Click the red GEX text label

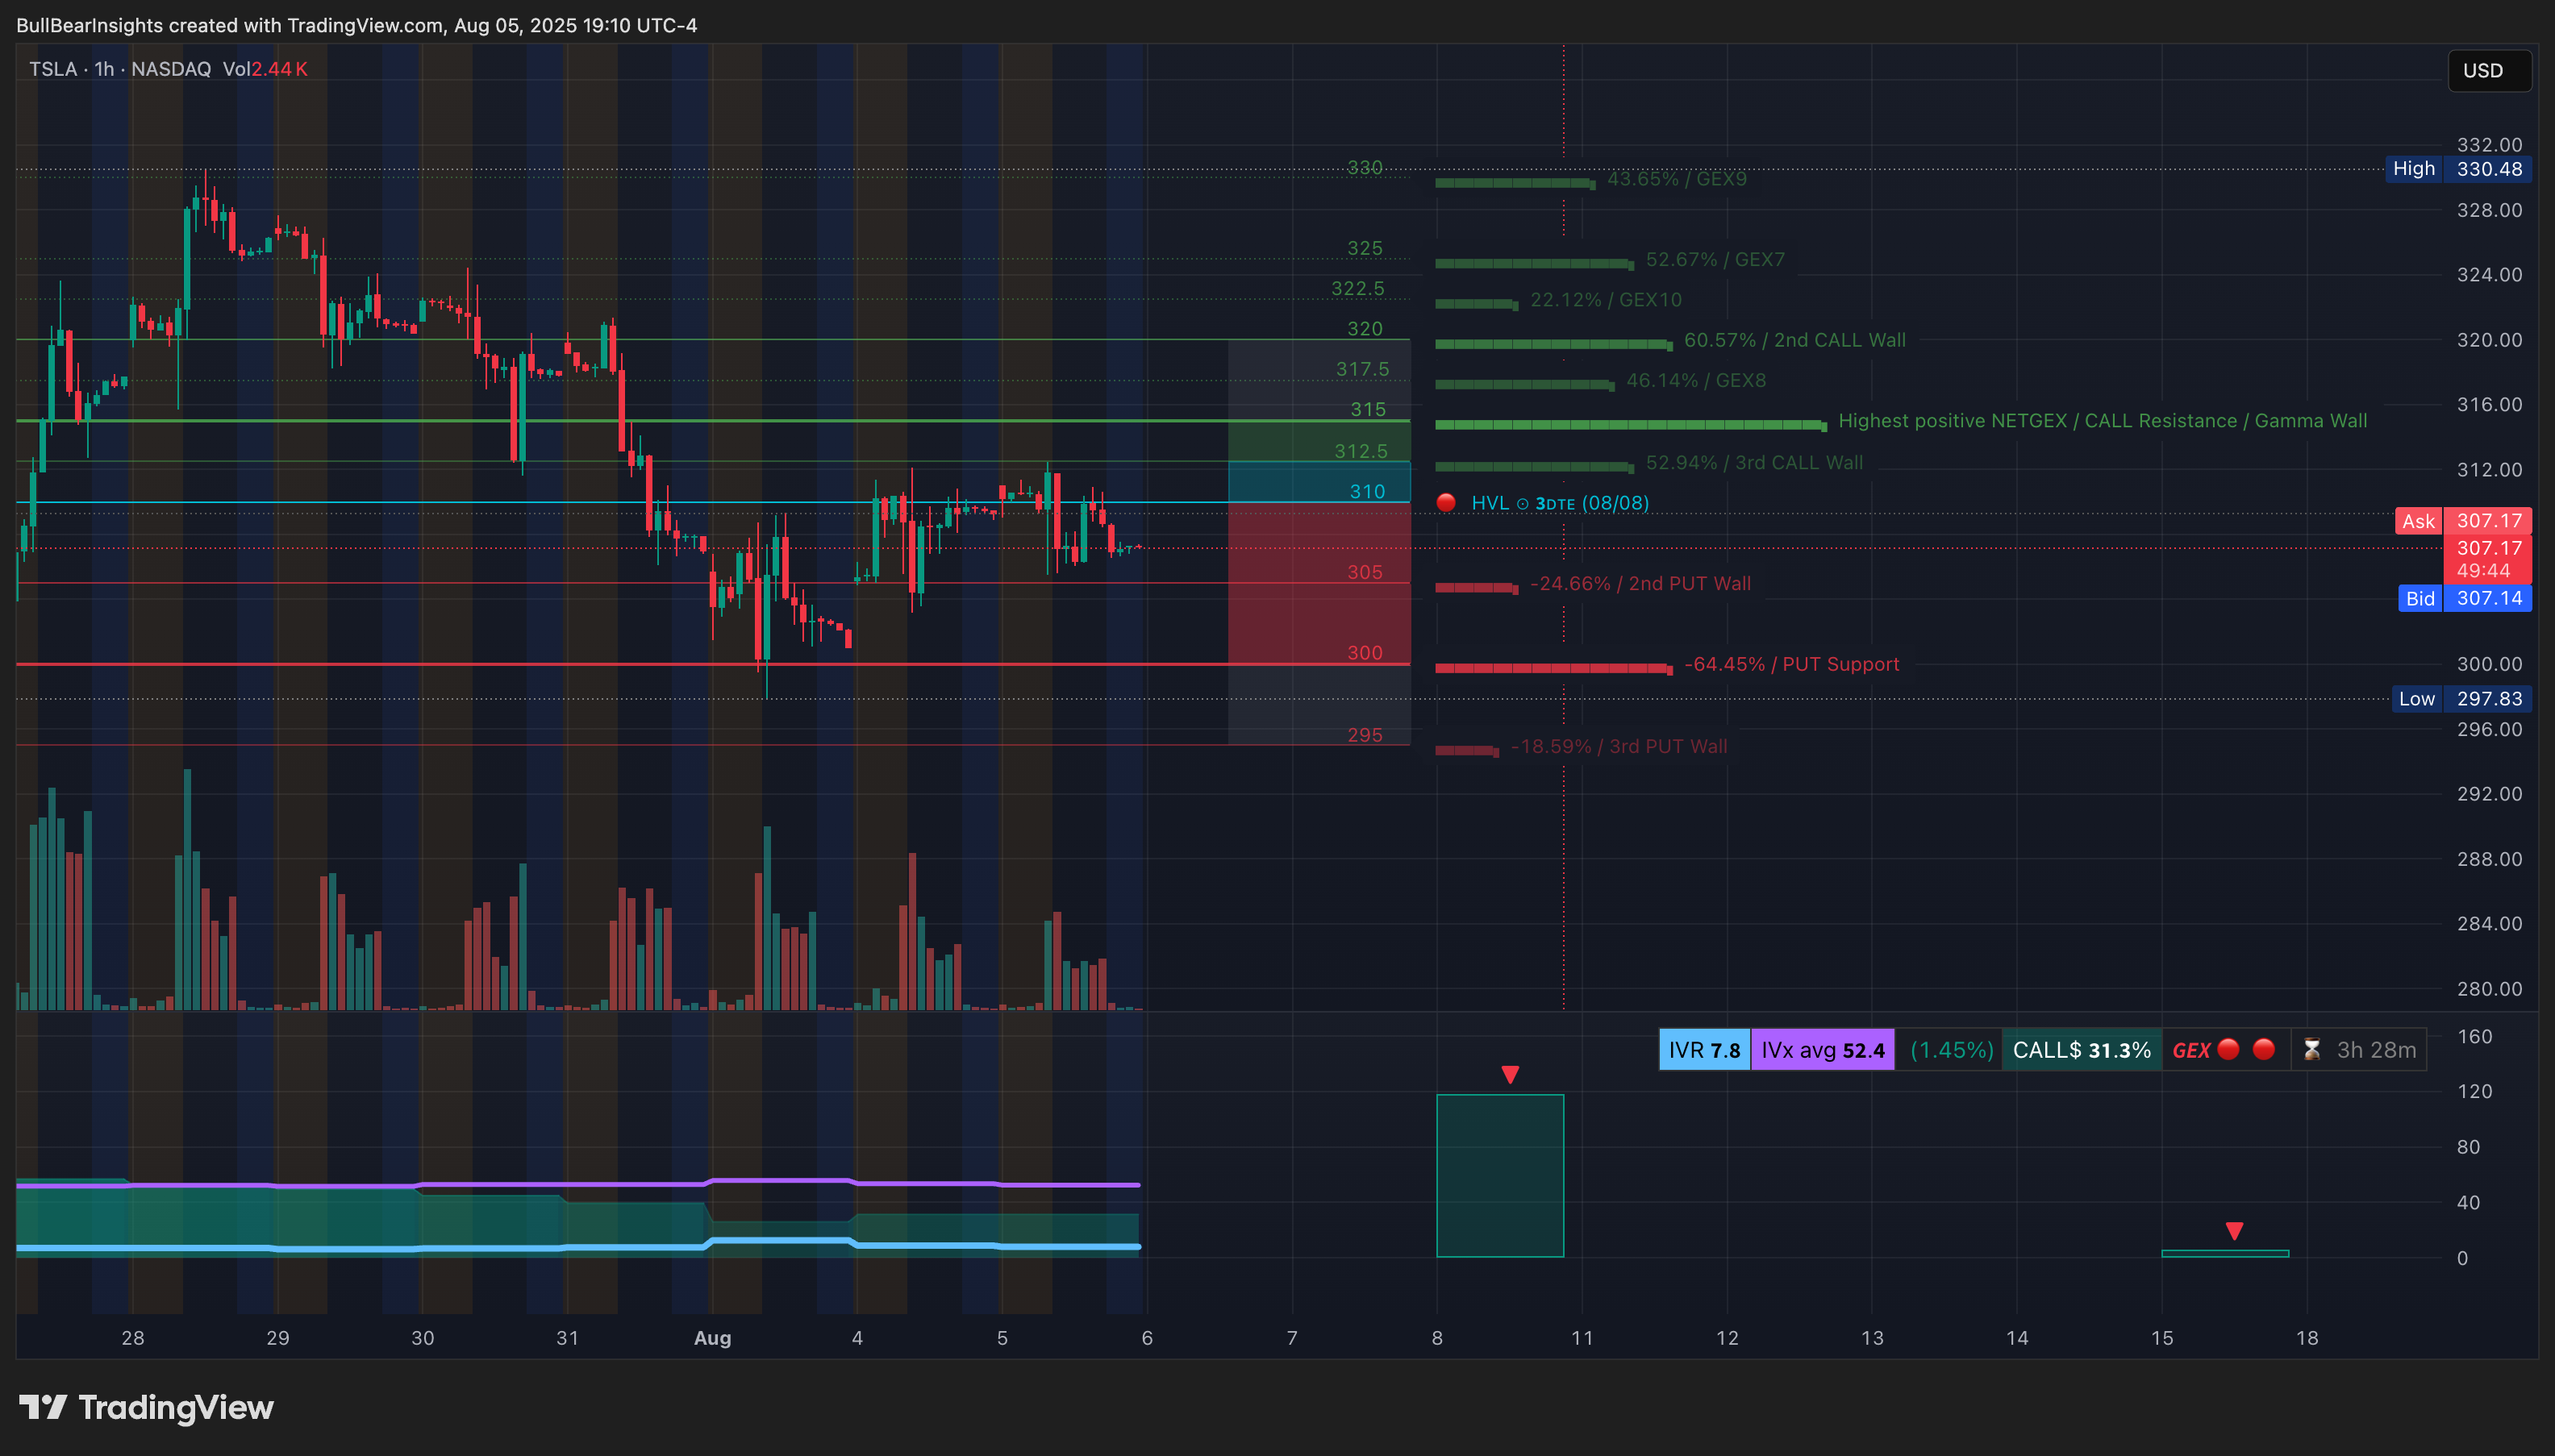point(2190,1050)
